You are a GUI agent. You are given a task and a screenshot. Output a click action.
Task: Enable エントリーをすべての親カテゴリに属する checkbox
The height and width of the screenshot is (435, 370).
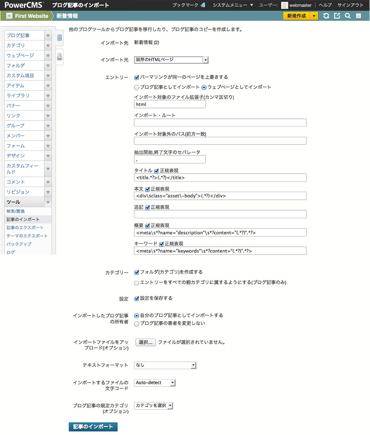pos(137,283)
